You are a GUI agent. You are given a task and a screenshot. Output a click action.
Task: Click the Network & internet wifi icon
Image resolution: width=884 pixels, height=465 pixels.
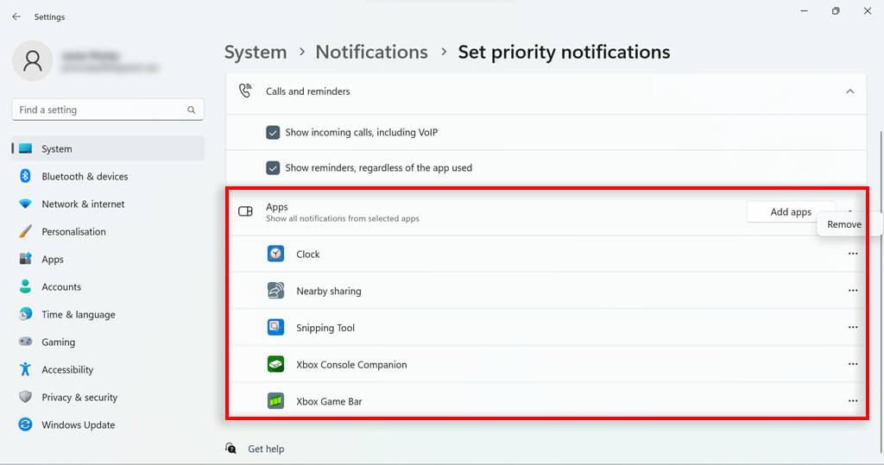pyautogui.click(x=25, y=204)
